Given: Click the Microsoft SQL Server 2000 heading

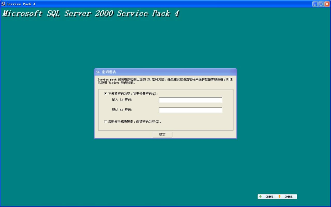Looking at the screenshot, I should [x=91, y=14].
